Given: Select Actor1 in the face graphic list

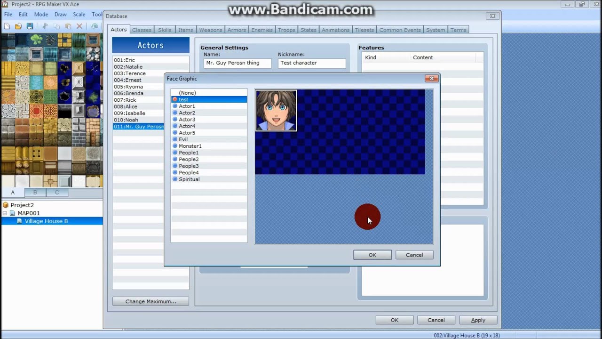Looking at the screenshot, I should coord(209,106).
